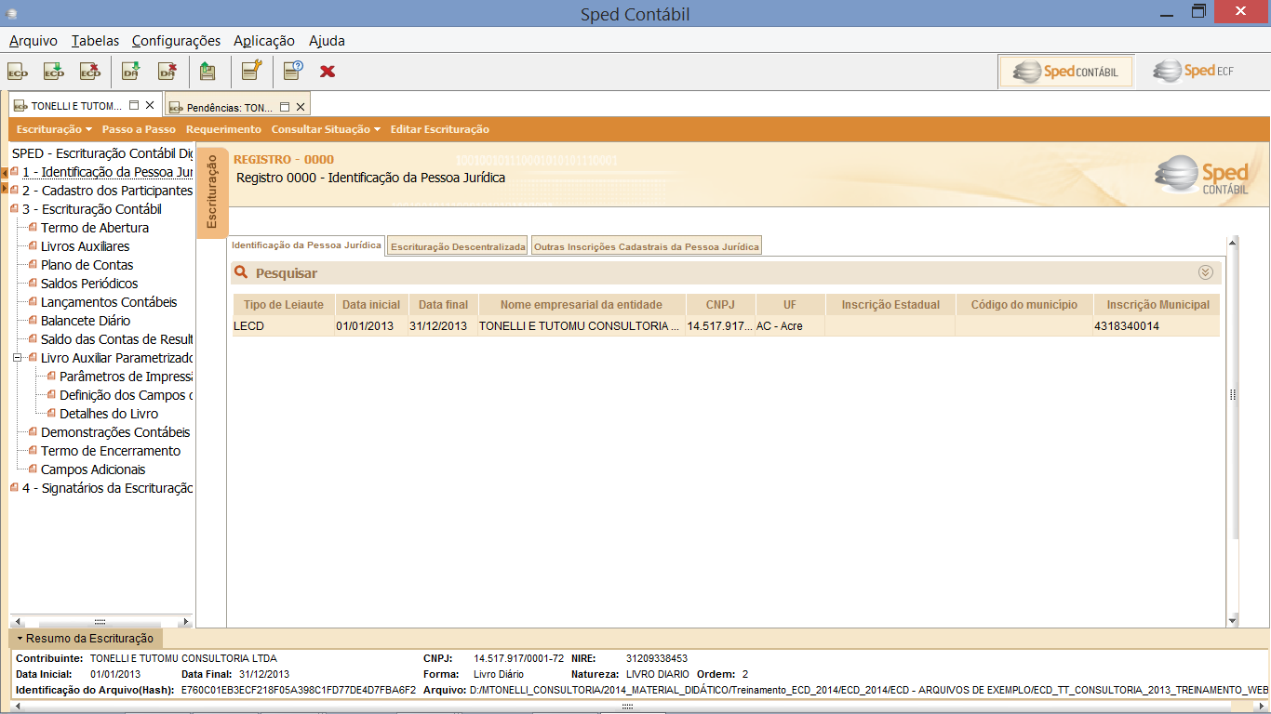Click the delete DA file icon
The width and height of the screenshot is (1271, 714).
pyautogui.click(x=167, y=71)
